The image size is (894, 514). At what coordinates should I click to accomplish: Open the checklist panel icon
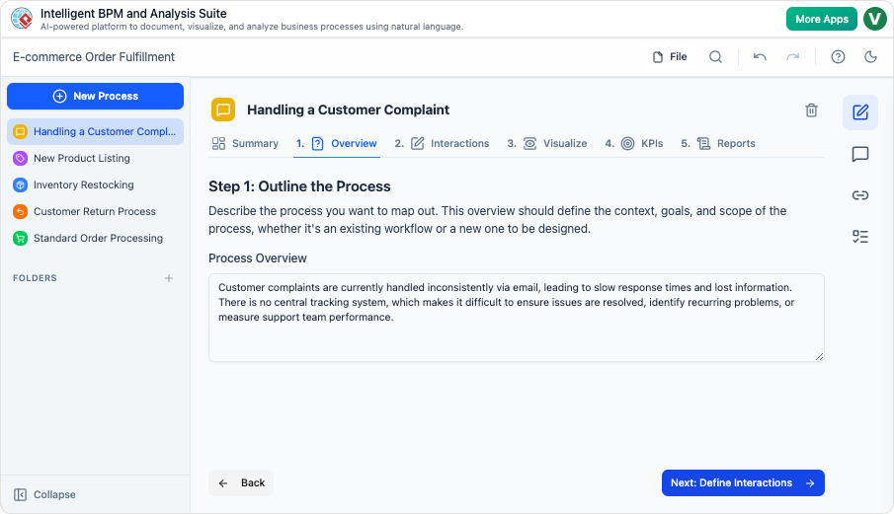click(860, 237)
